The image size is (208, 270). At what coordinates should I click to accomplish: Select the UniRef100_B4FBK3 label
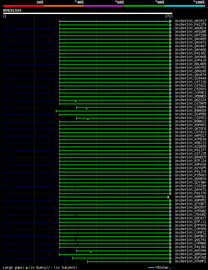(x=190, y=236)
